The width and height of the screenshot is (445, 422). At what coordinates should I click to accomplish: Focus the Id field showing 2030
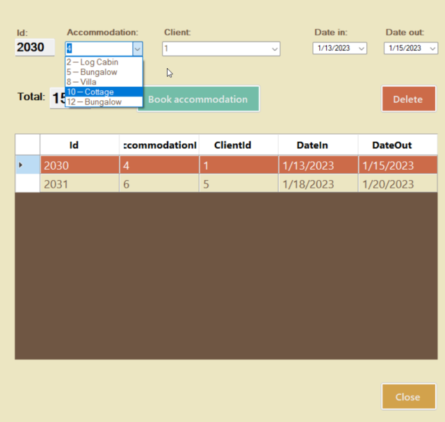35,47
